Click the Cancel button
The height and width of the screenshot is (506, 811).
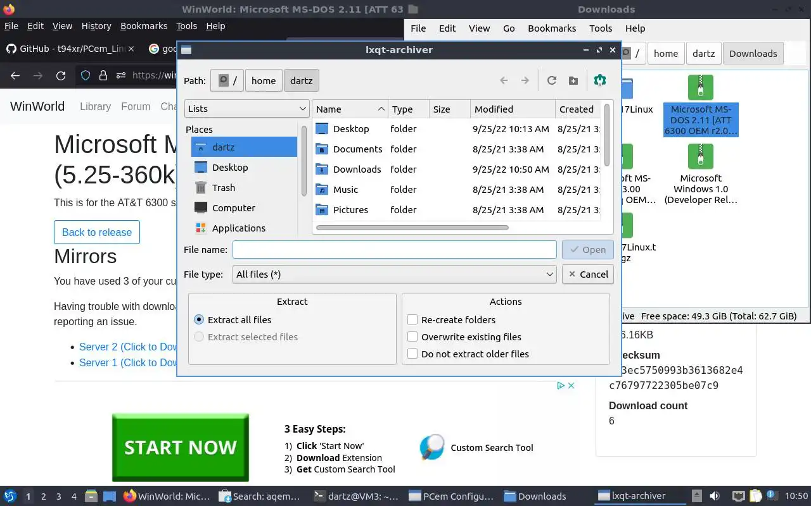(x=588, y=274)
